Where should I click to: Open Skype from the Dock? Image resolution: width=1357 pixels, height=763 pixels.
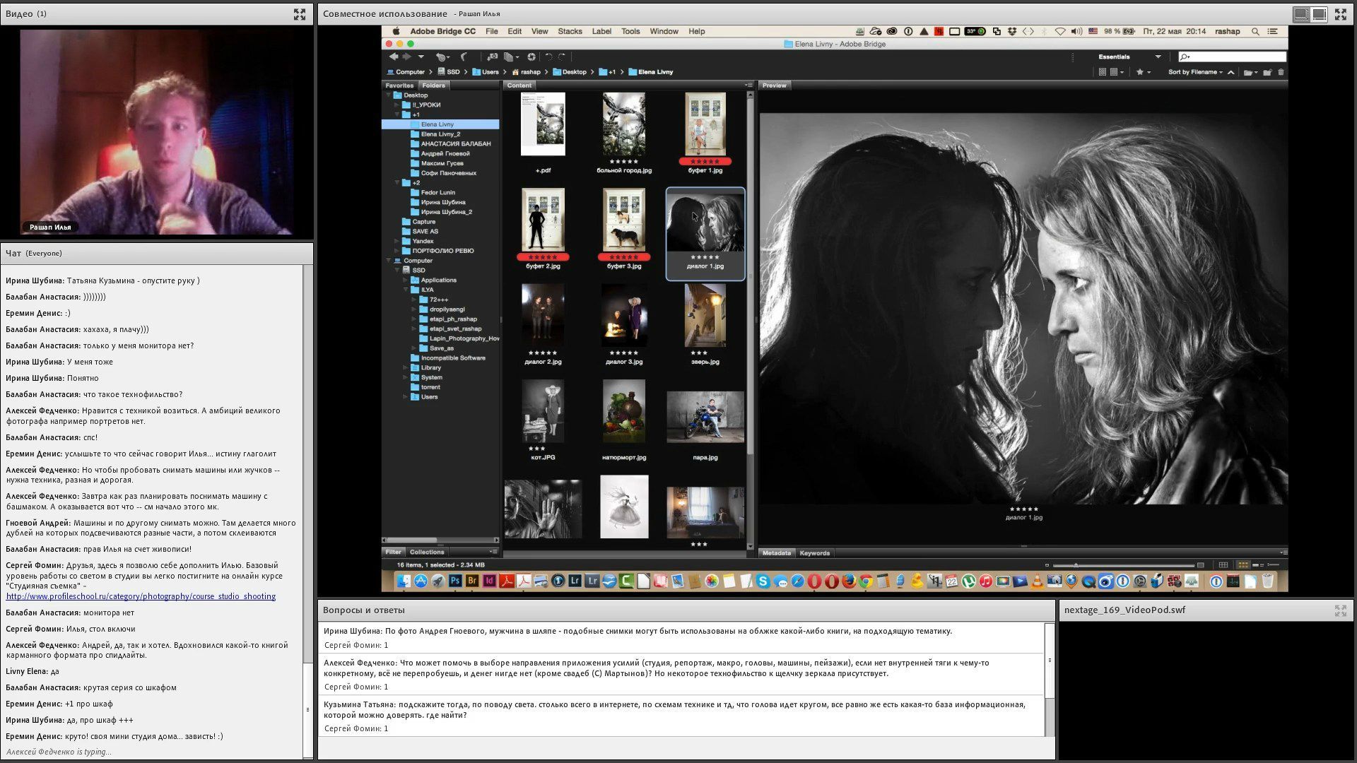click(x=763, y=581)
